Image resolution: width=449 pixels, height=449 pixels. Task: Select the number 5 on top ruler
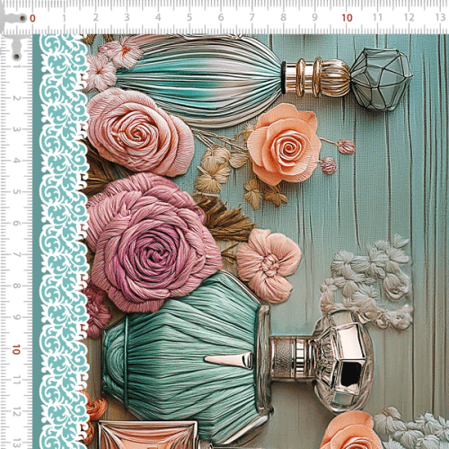[x=189, y=17]
